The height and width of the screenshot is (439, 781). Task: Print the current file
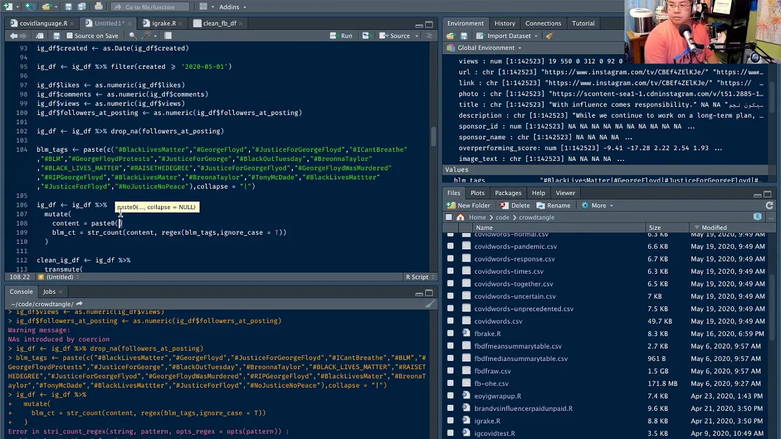click(99, 7)
